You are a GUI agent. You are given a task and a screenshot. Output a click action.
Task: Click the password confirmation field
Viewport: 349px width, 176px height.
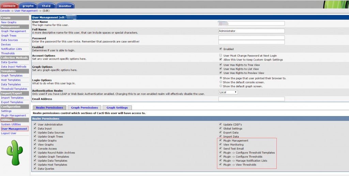(x=252, y=42)
